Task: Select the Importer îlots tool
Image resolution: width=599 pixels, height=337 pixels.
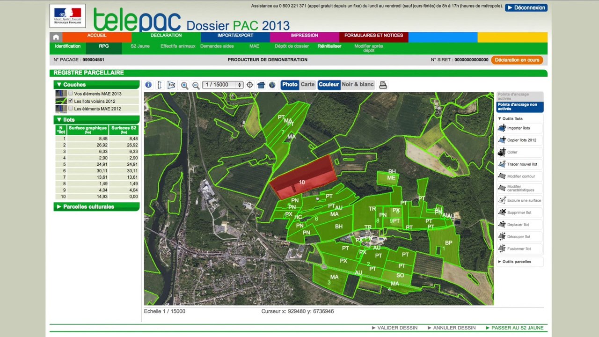Action: (x=520, y=128)
